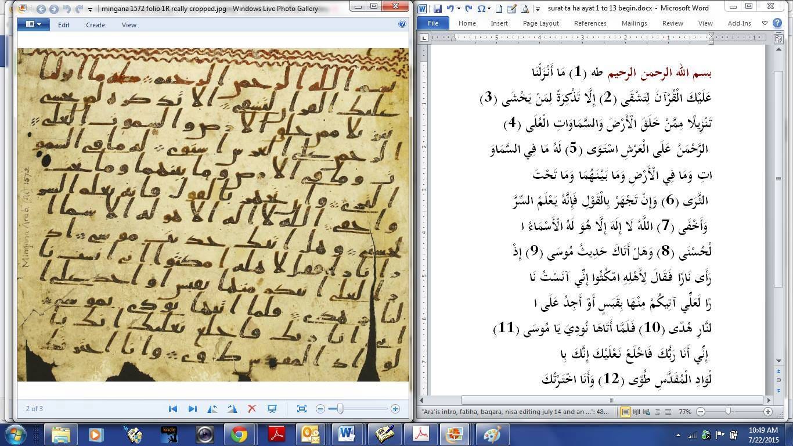Click the Help question mark in Photo Gallery
Screen dimensions: 793x446
click(402, 24)
